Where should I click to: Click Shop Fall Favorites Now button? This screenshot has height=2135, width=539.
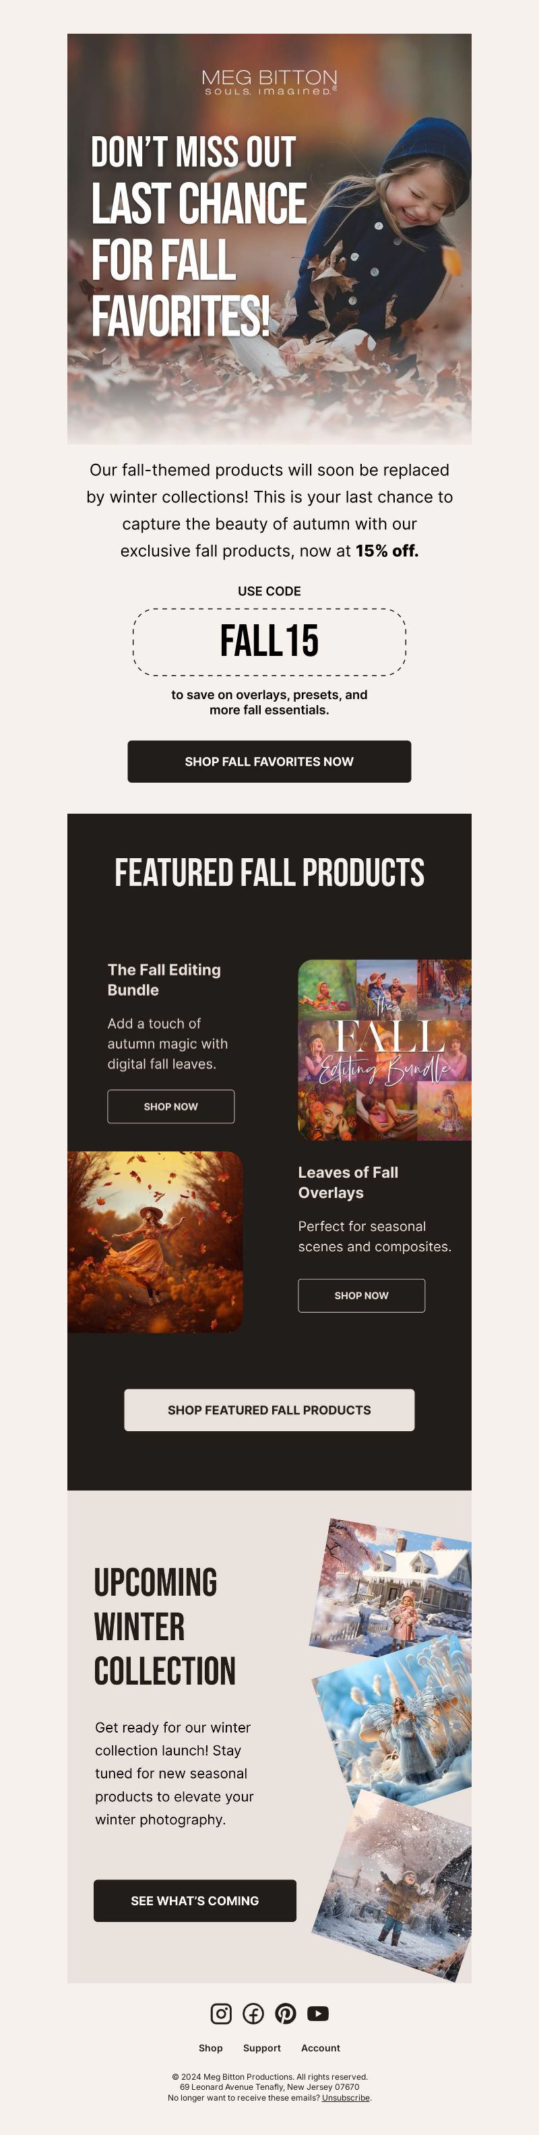pos(269,761)
